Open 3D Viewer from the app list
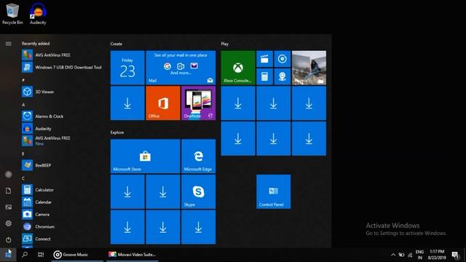 (x=61, y=92)
